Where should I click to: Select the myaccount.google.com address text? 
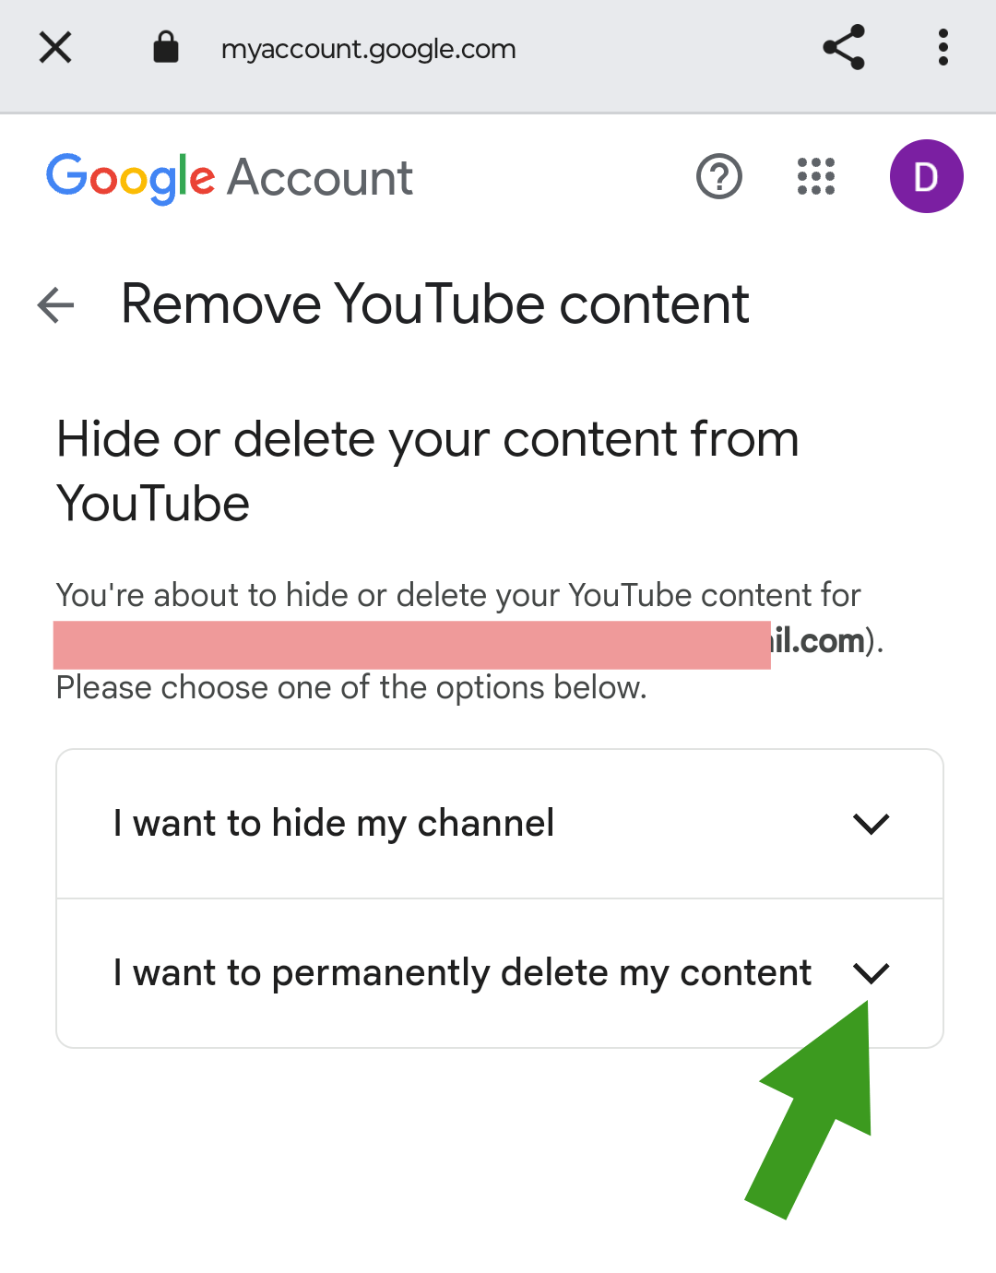[369, 49]
